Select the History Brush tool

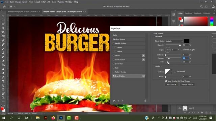pyautogui.click(x=3, y=57)
